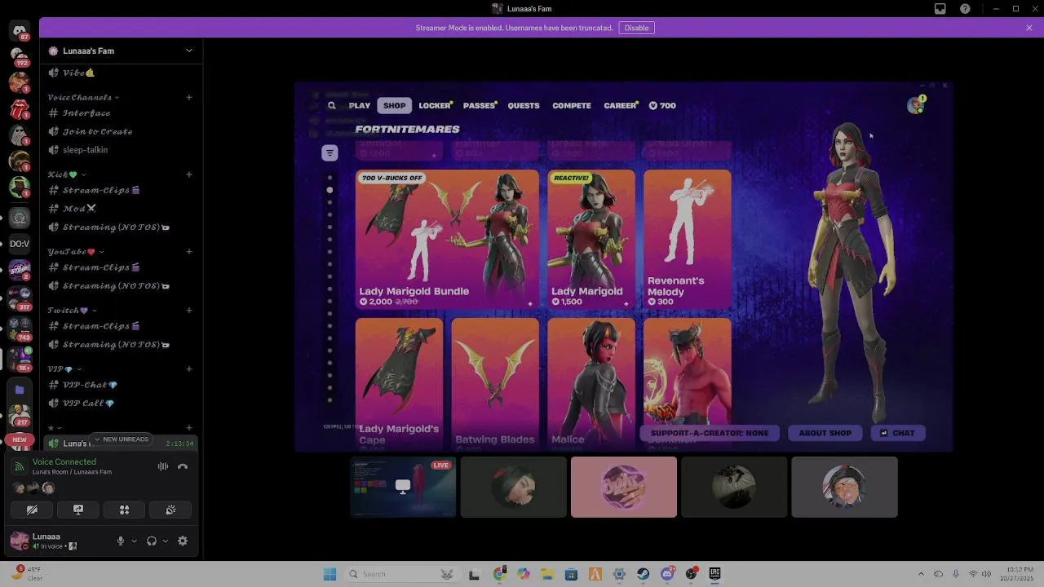Collapse the Kick category
This screenshot has width=1044, height=587.
click(x=67, y=174)
